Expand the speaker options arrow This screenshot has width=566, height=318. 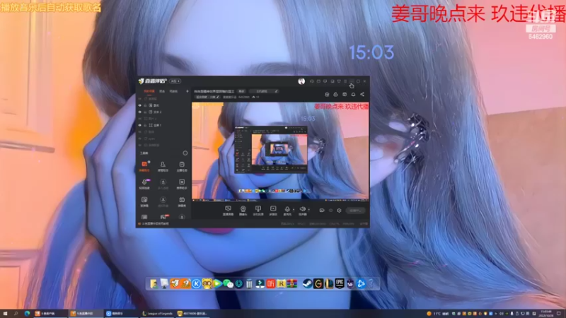point(309,209)
